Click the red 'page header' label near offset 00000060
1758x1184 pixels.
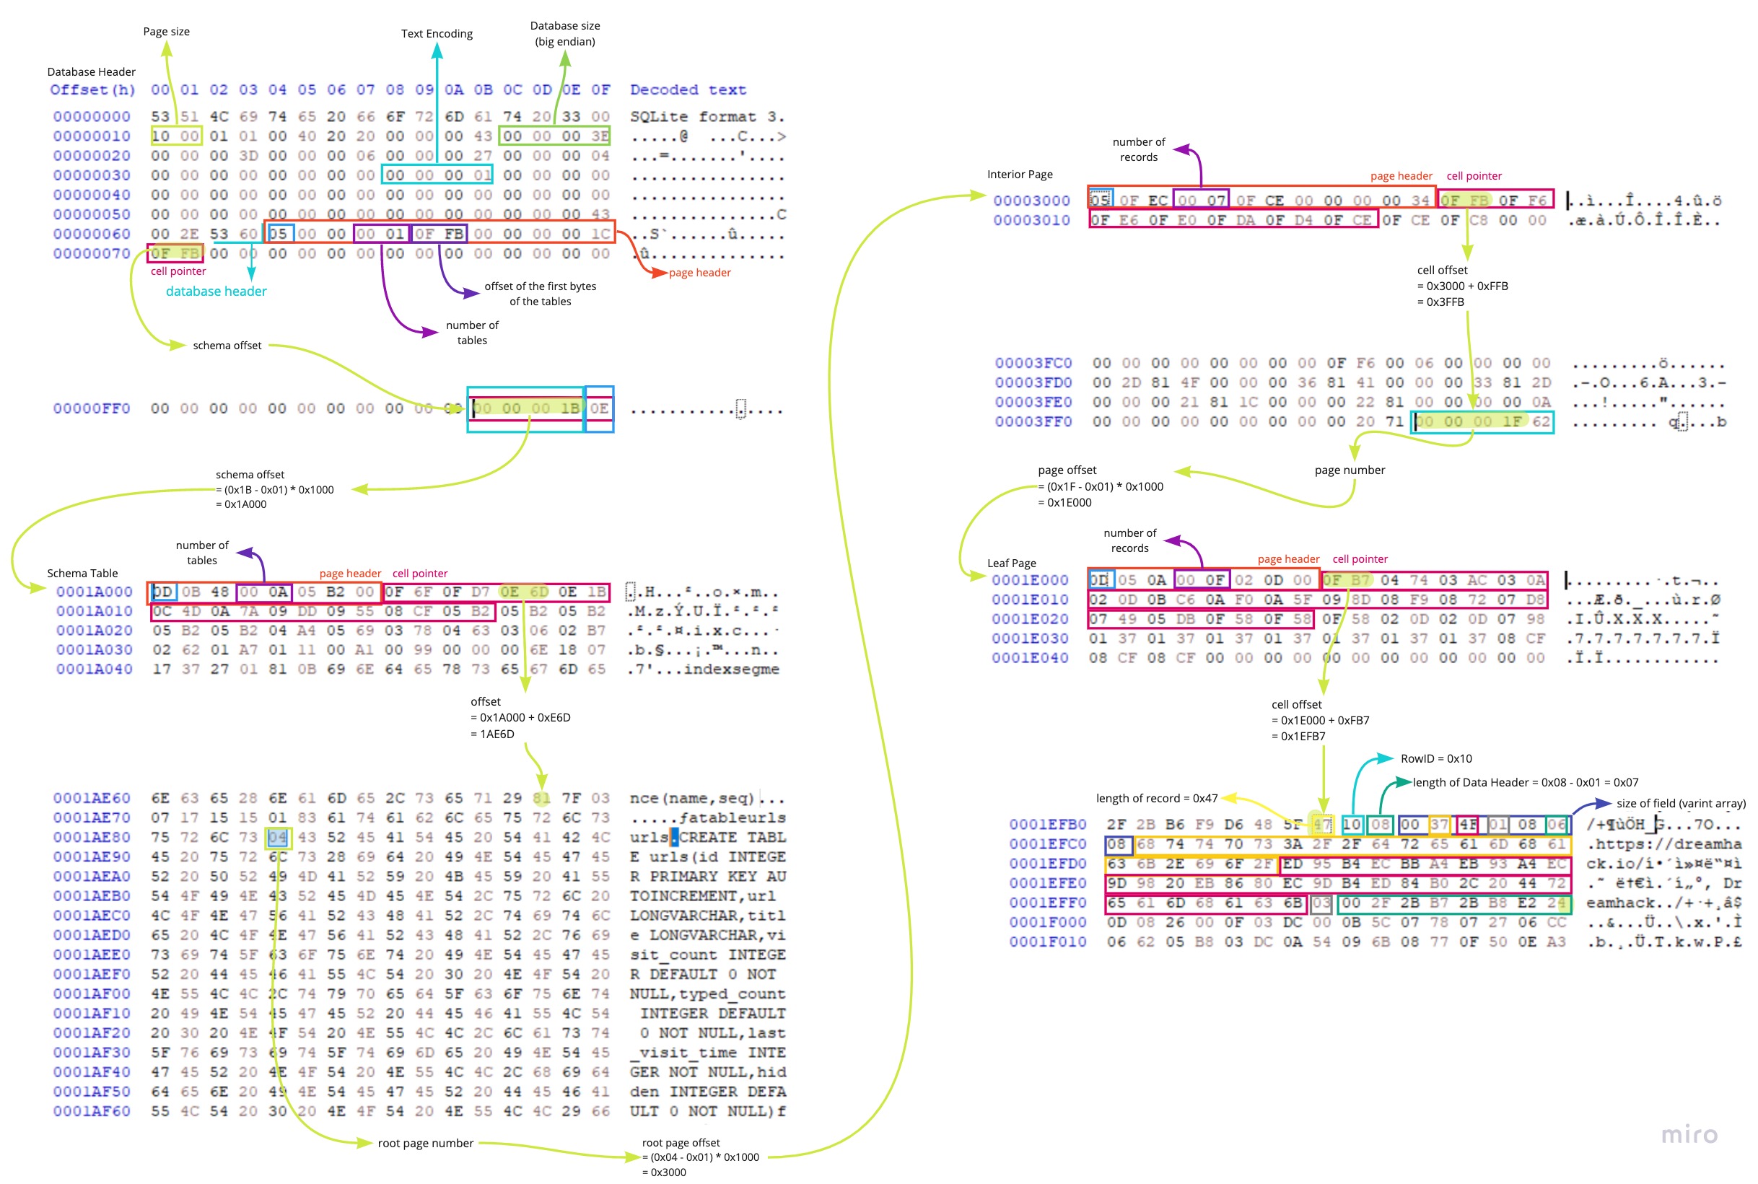pos(699,273)
